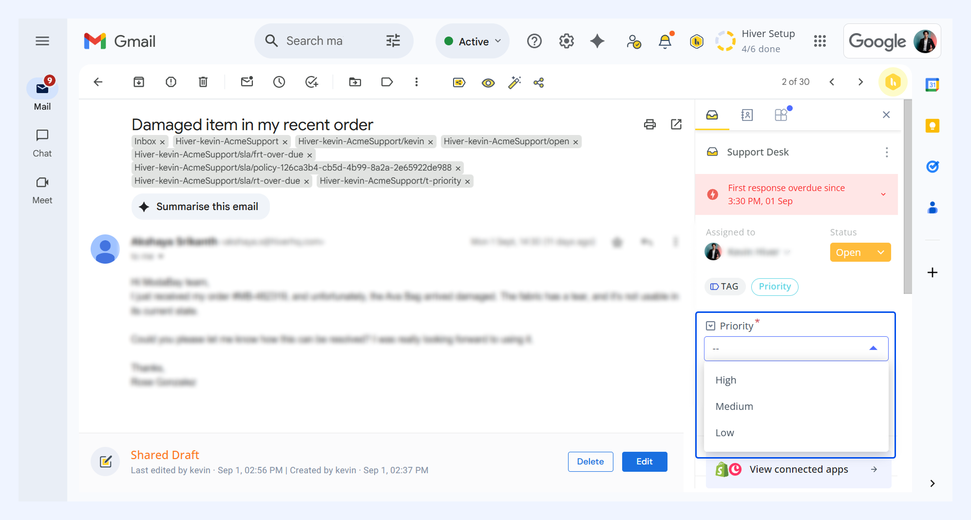Screen dimensions: 971x520
Task: Hide side panel with bottom chevron
Action: point(933,483)
